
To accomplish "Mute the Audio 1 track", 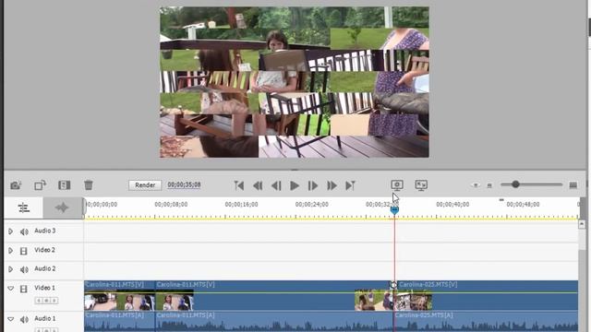I will click(x=24, y=320).
